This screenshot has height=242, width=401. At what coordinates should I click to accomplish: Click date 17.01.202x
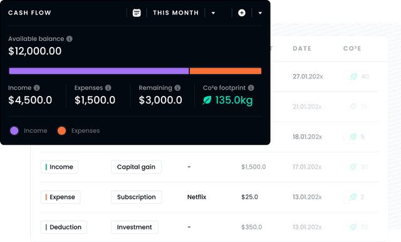point(307,167)
